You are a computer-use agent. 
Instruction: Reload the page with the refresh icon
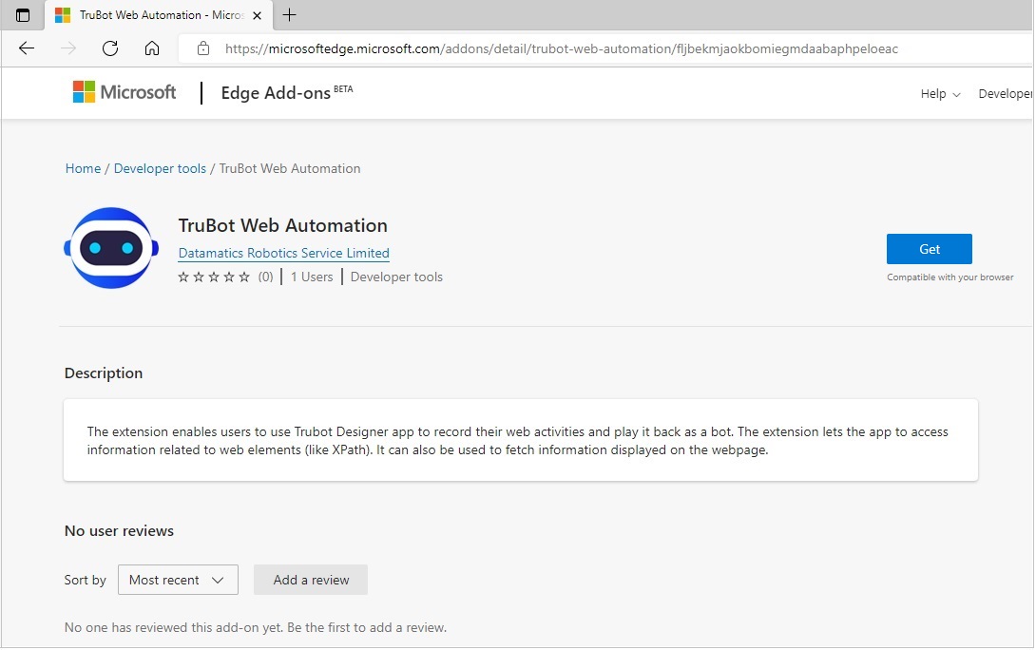pyautogui.click(x=110, y=48)
